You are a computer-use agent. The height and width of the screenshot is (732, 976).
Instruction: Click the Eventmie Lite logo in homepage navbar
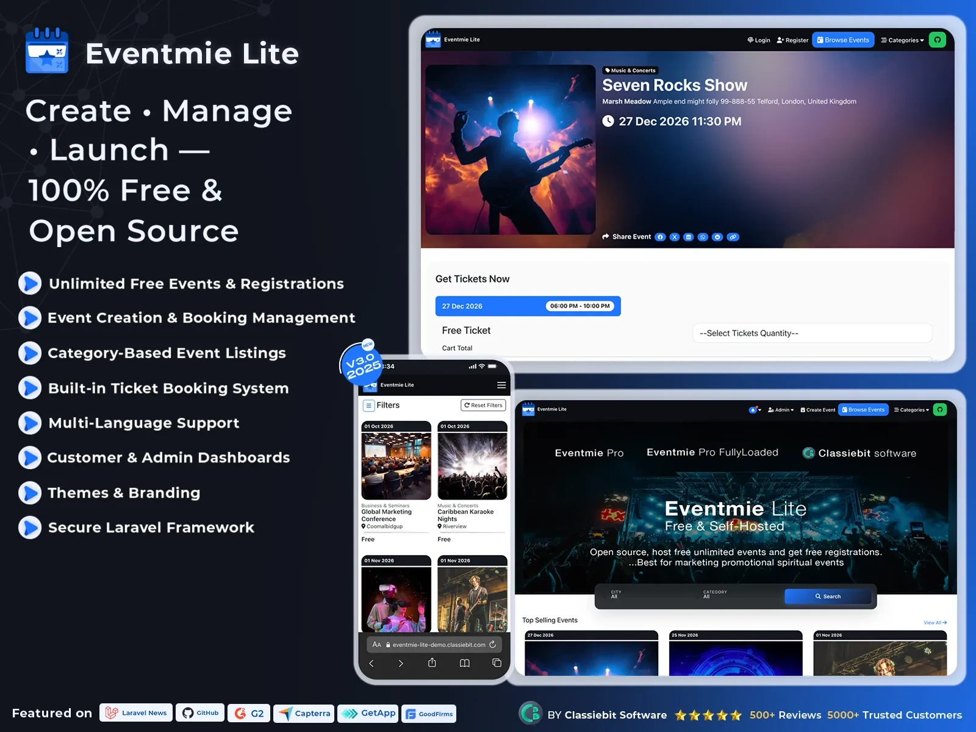[528, 409]
